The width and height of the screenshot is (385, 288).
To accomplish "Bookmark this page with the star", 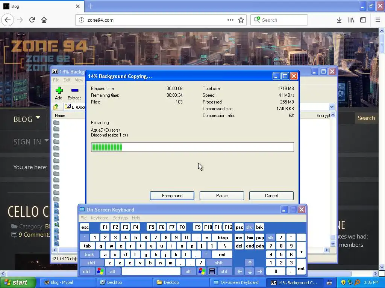I will [x=241, y=20].
